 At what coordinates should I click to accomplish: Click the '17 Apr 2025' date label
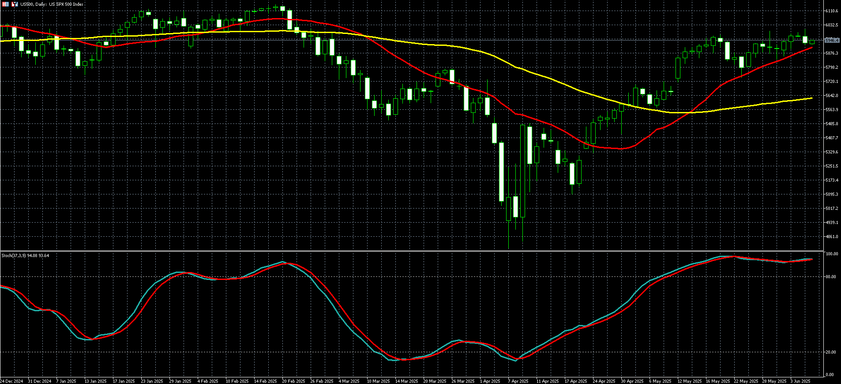point(576,381)
